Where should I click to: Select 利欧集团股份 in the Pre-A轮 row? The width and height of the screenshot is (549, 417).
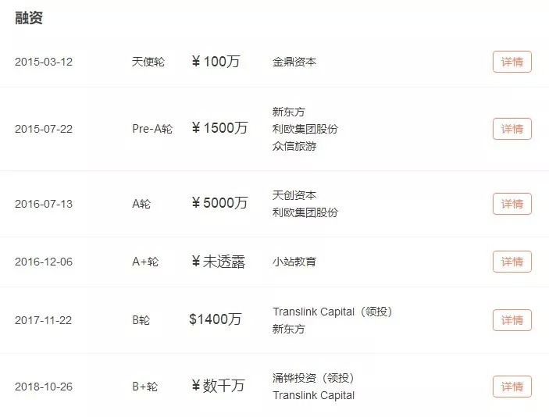[x=305, y=129]
